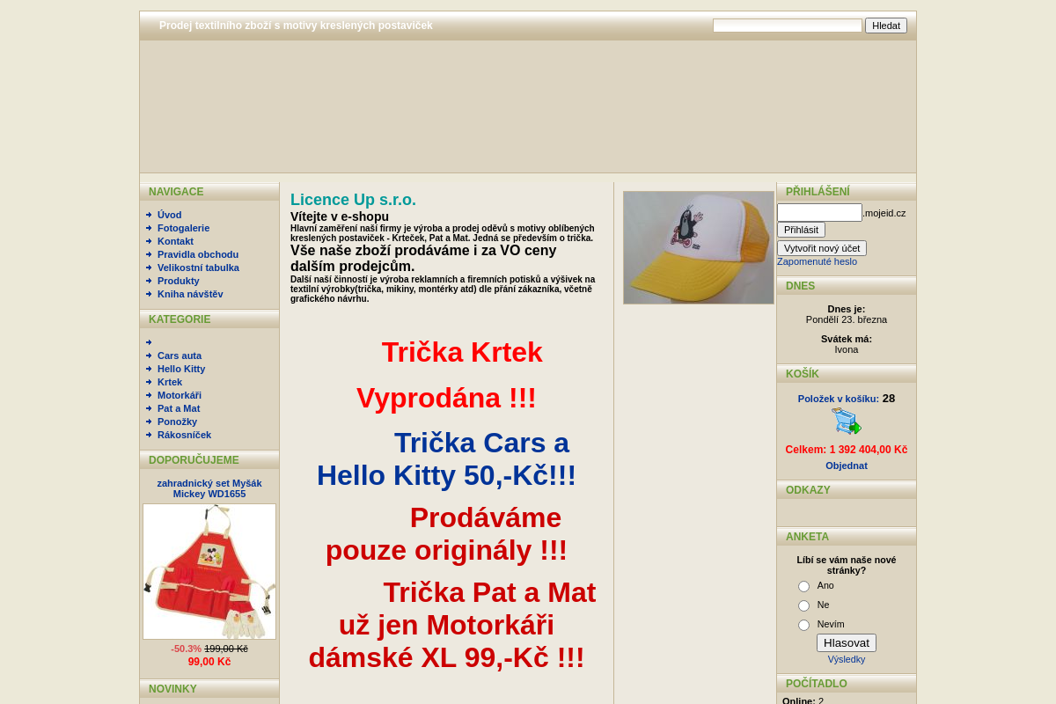This screenshot has height=704, width=1056.
Task: Open the Výsledky poll results link
Action: pos(847,659)
